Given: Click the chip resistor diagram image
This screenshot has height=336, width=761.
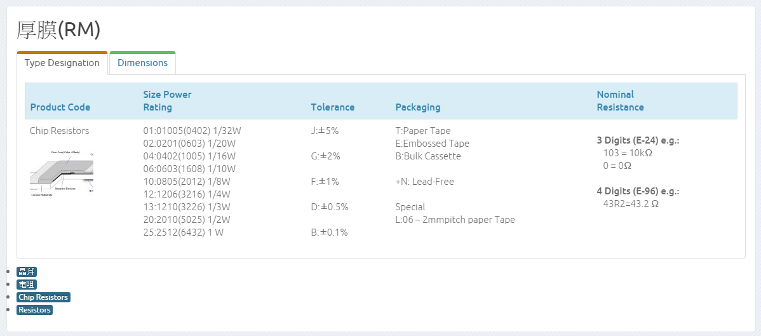Looking at the screenshot, I should click(62, 172).
